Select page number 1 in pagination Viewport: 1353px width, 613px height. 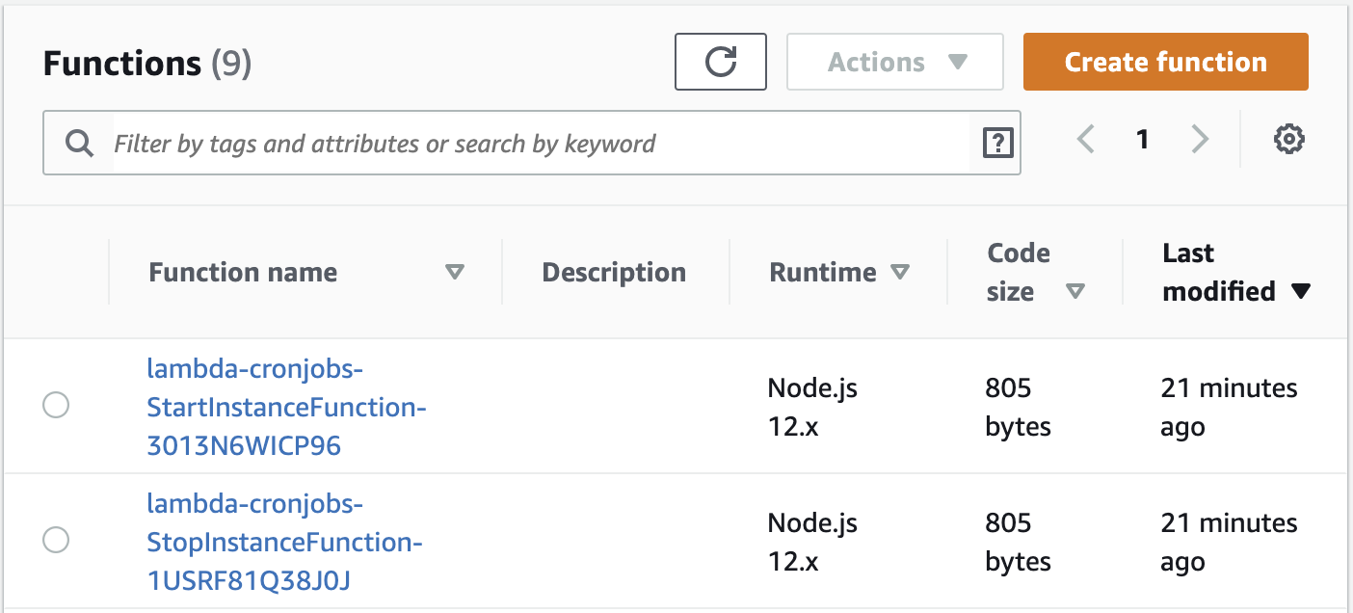pyautogui.click(x=1142, y=141)
